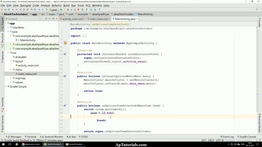The image size is (262, 147).
Task: Click the project pane scroll-from-source icon
Action: point(46,19)
